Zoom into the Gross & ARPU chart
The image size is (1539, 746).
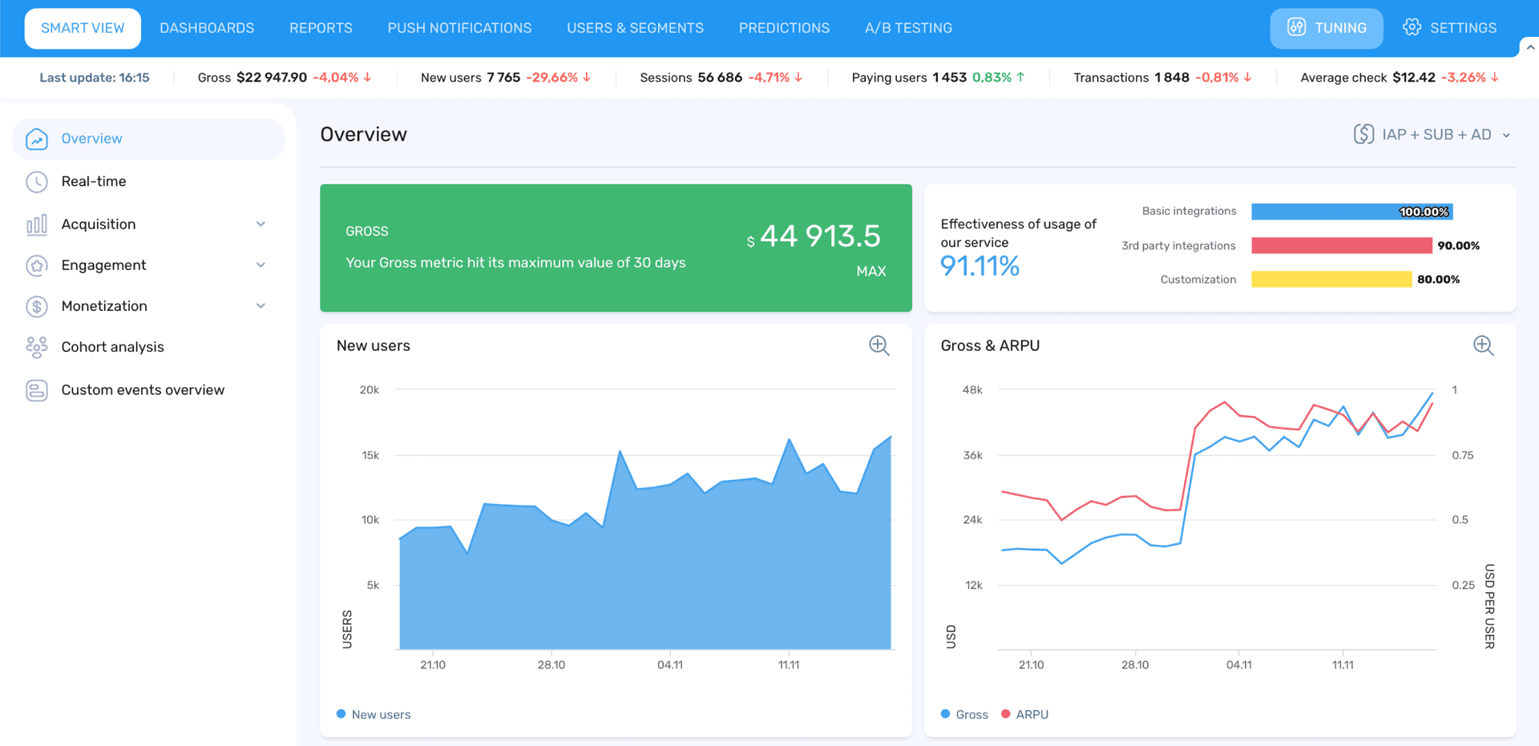click(1483, 345)
